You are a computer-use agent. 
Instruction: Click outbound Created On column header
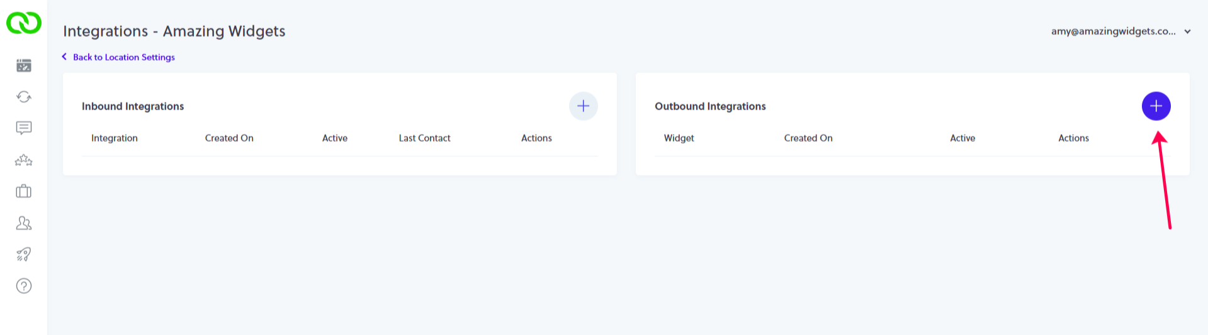[808, 138]
